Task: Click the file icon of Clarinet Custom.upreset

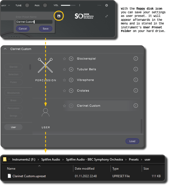Action: (x=9, y=176)
